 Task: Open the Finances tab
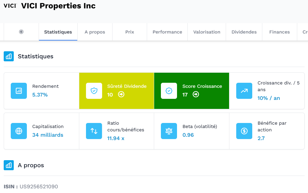pos(279,32)
